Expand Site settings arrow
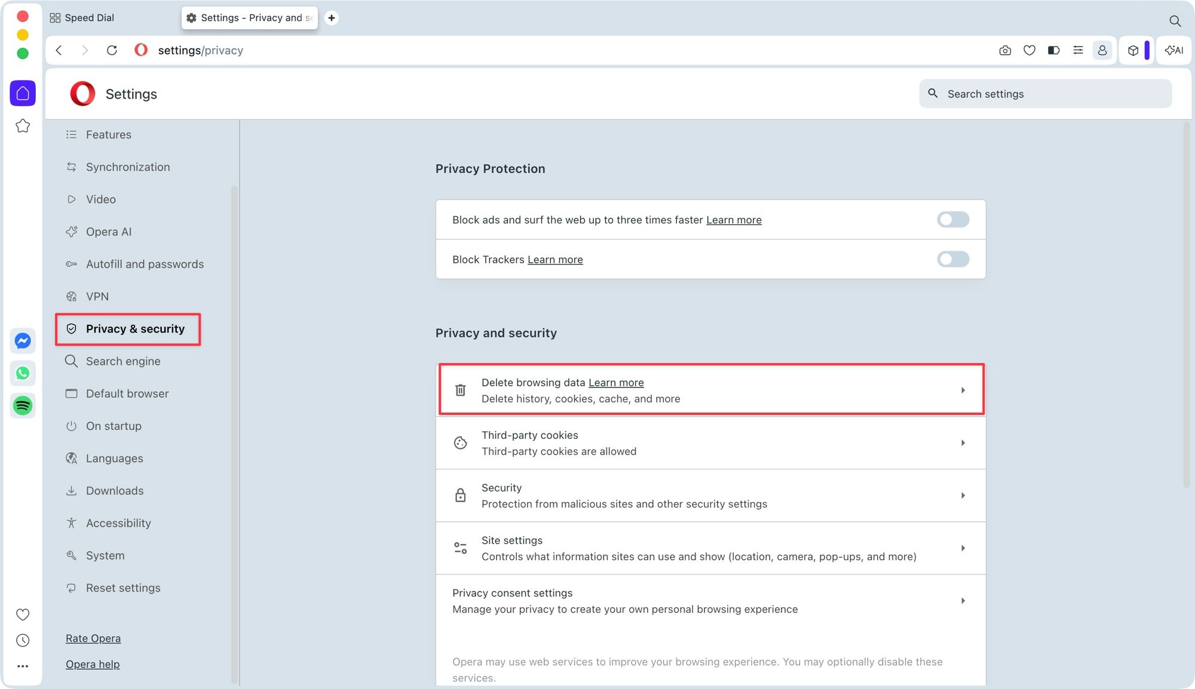Image resolution: width=1195 pixels, height=689 pixels. pos(963,548)
